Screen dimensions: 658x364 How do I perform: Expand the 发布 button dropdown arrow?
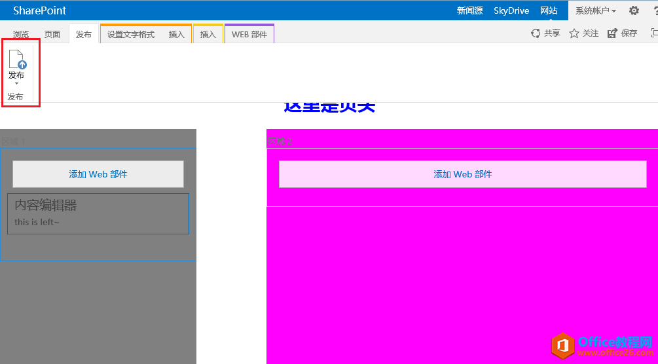[x=17, y=84]
